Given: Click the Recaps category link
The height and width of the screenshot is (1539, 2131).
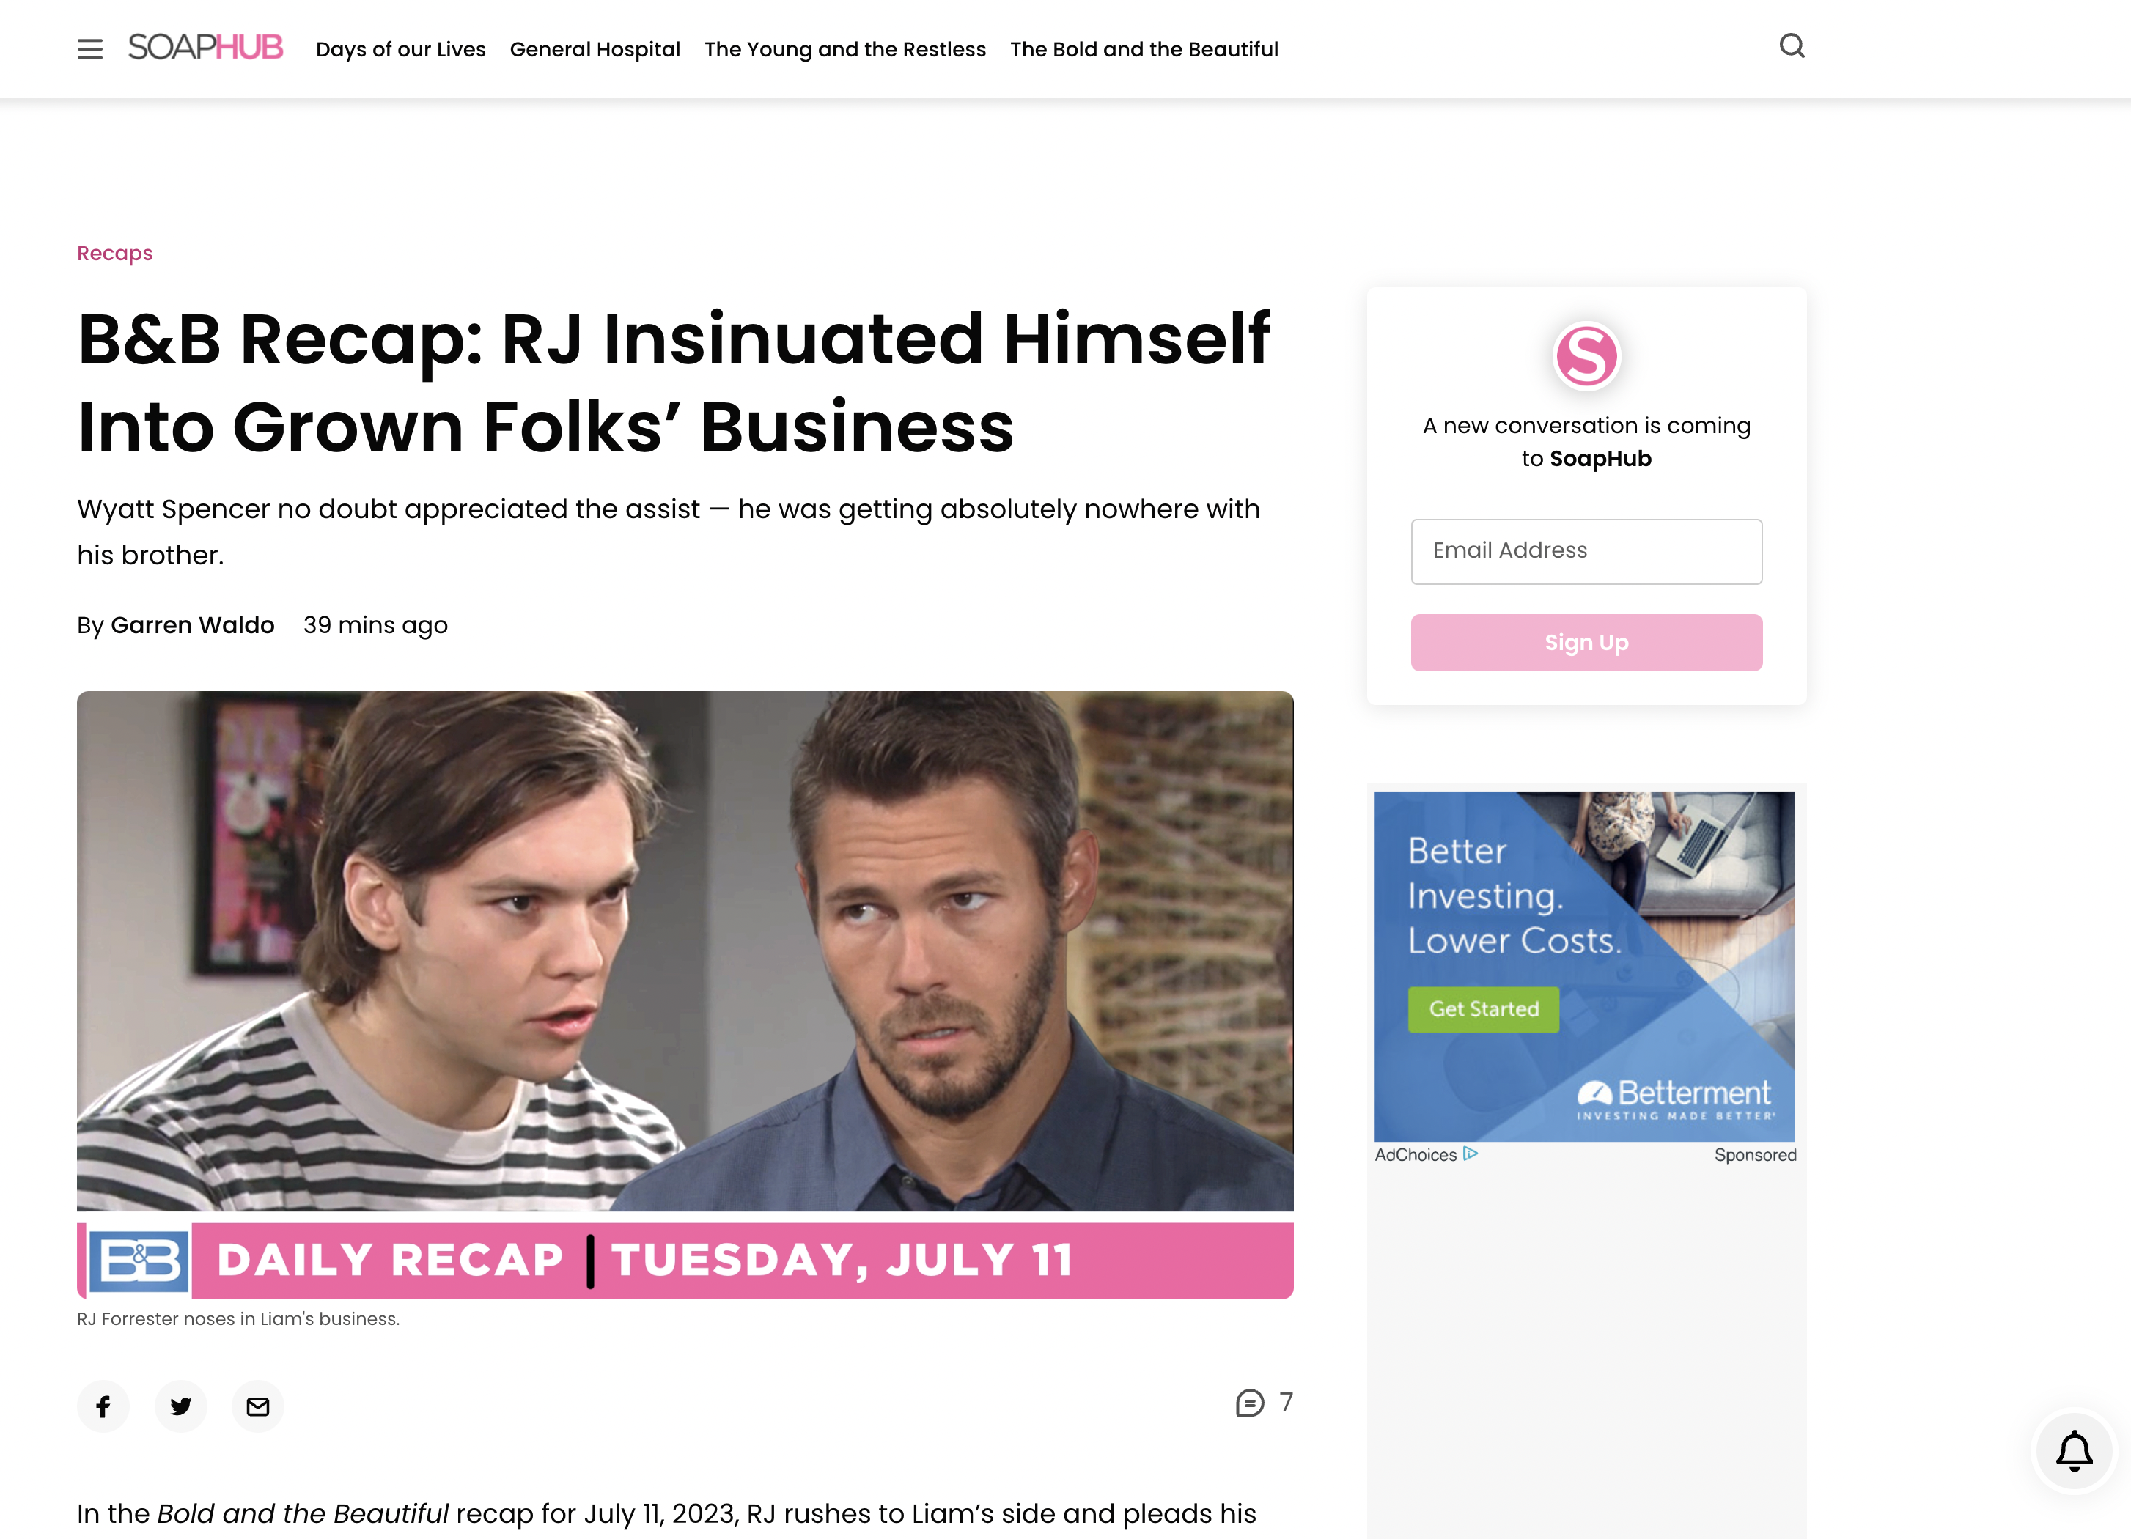Looking at the screenshot, I should pos(114,253).
